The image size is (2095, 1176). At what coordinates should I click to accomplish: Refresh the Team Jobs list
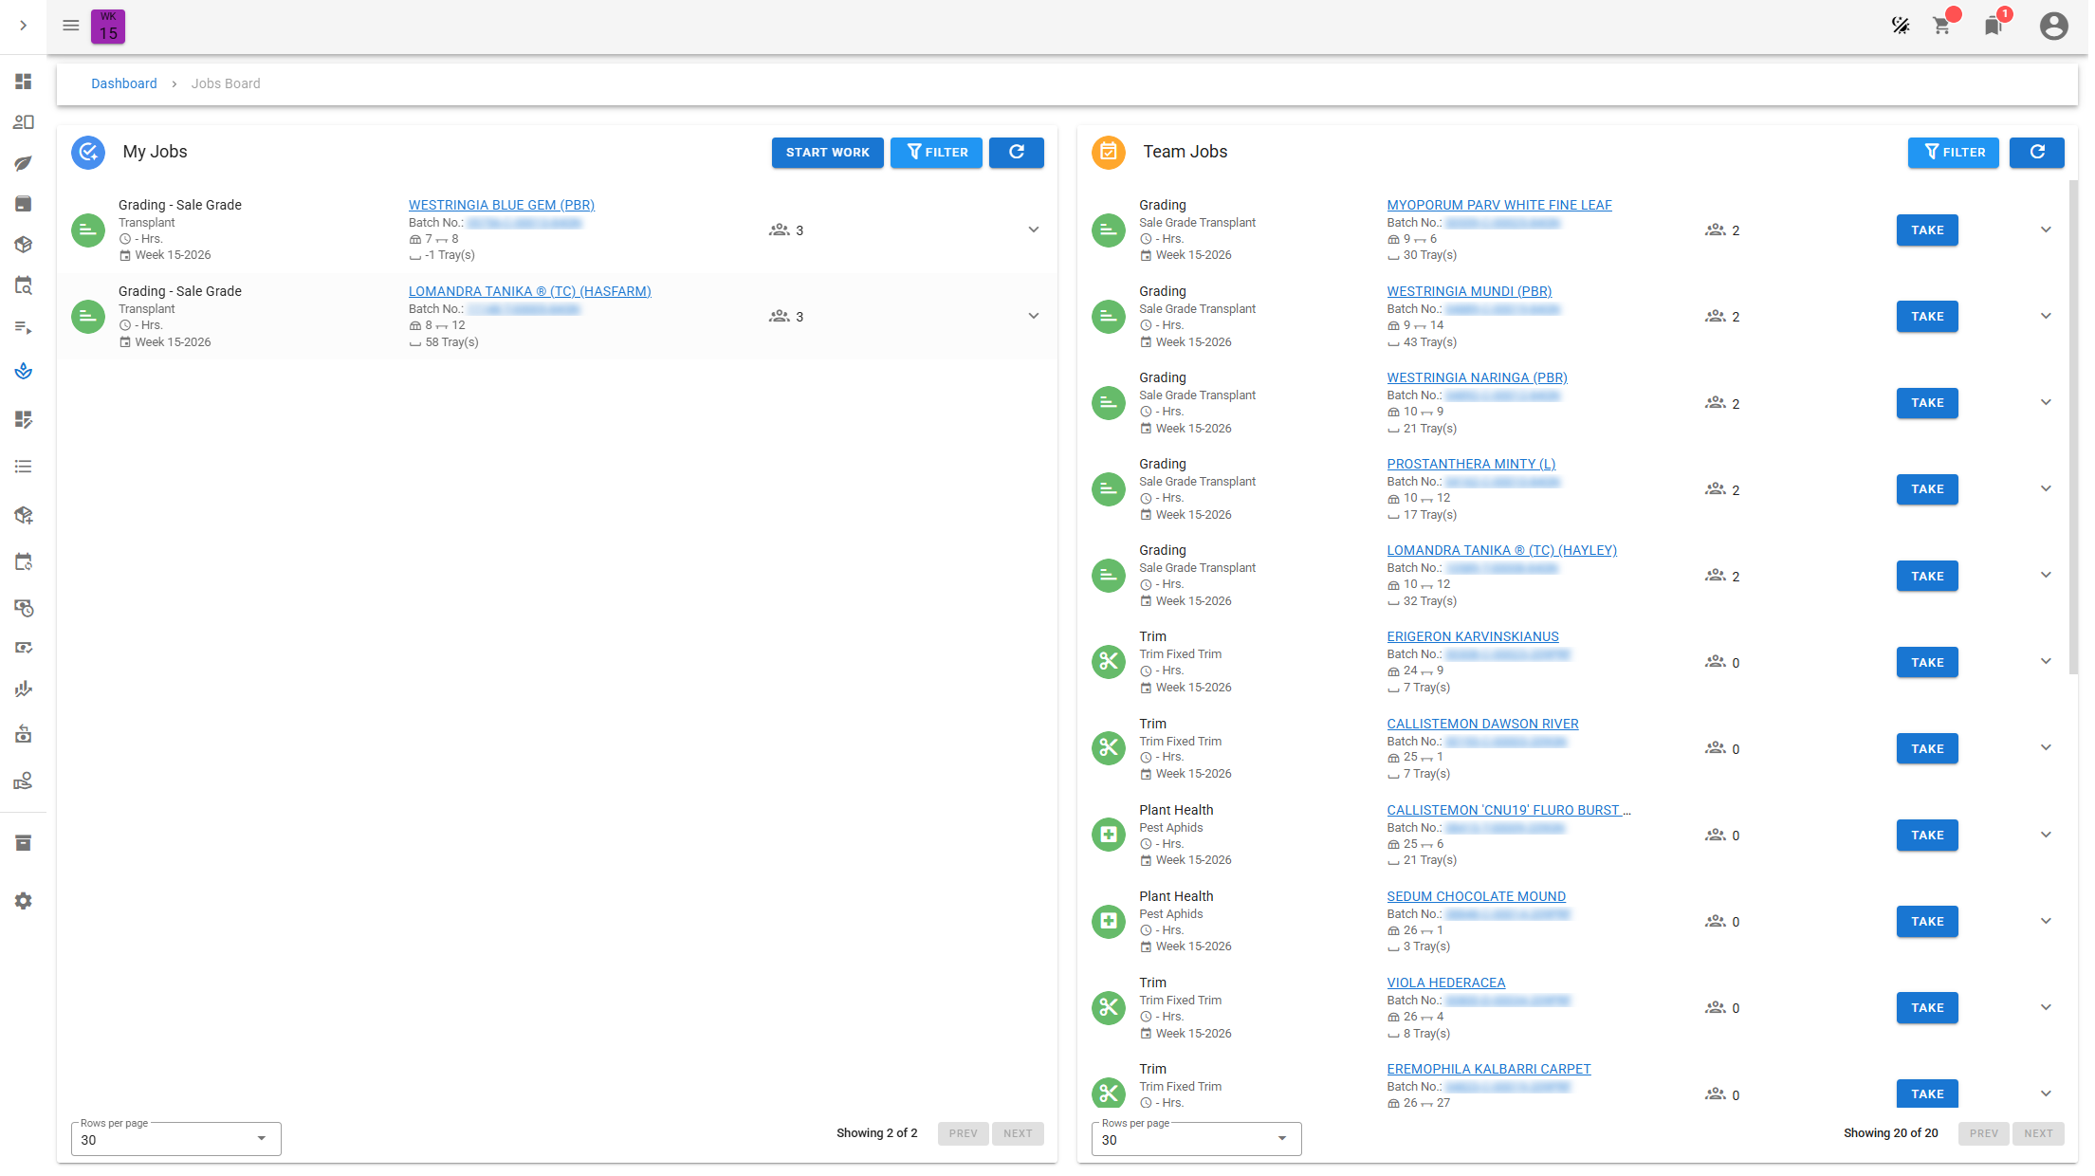[x=2036, y=153]
